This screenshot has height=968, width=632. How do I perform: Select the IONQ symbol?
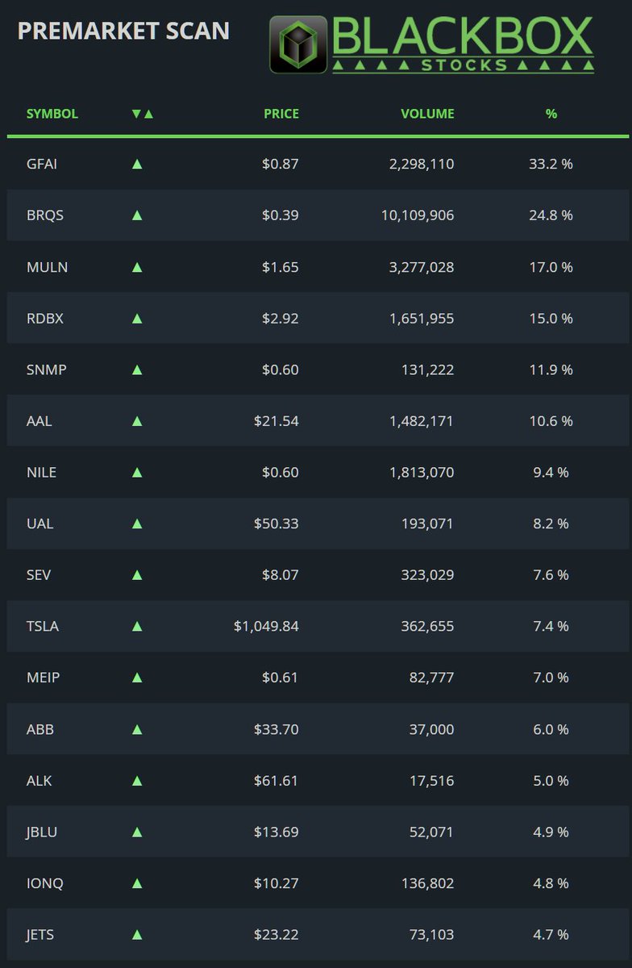point(44,883)
